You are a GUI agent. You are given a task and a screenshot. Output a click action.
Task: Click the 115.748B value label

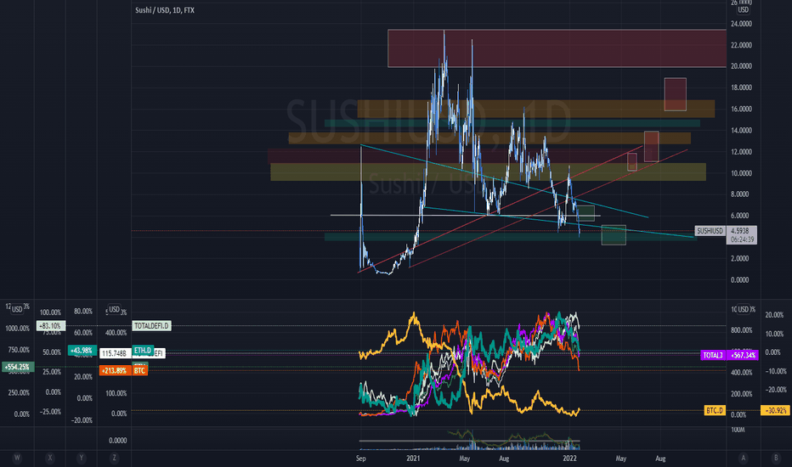(114, 353)
